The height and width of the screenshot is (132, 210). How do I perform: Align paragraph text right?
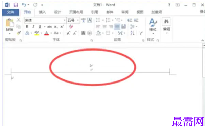click(x=111, y=27)
